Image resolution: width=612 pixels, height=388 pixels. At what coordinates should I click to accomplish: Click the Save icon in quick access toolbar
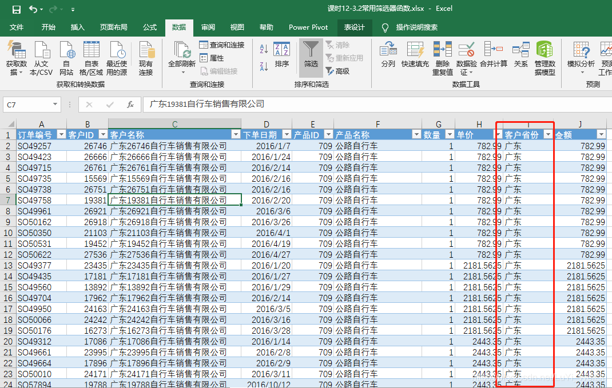coord(16,9)
